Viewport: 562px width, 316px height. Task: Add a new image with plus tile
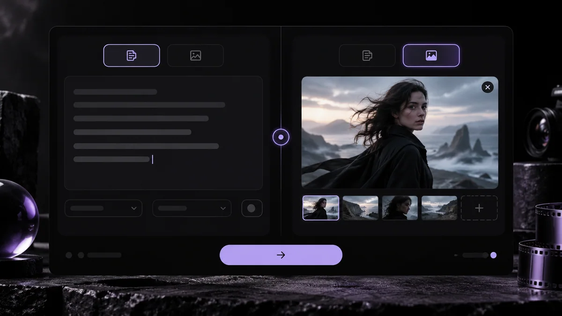[x=479, y=208]
